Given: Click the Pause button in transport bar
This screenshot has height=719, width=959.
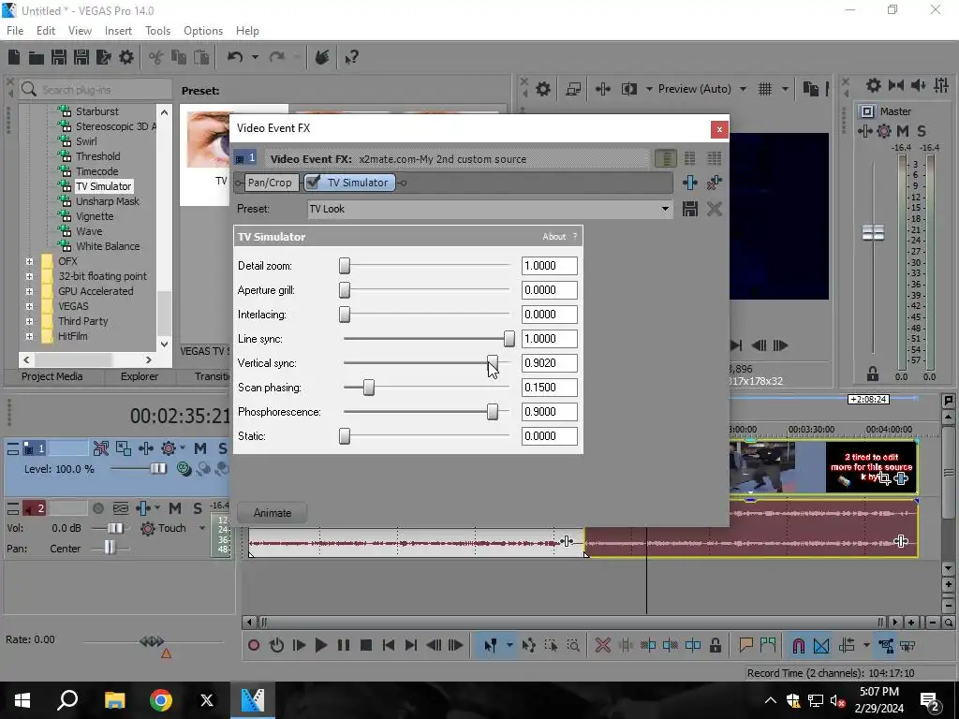Looking at the screenshot, I should pyautogui.click(x=344, y=645).
